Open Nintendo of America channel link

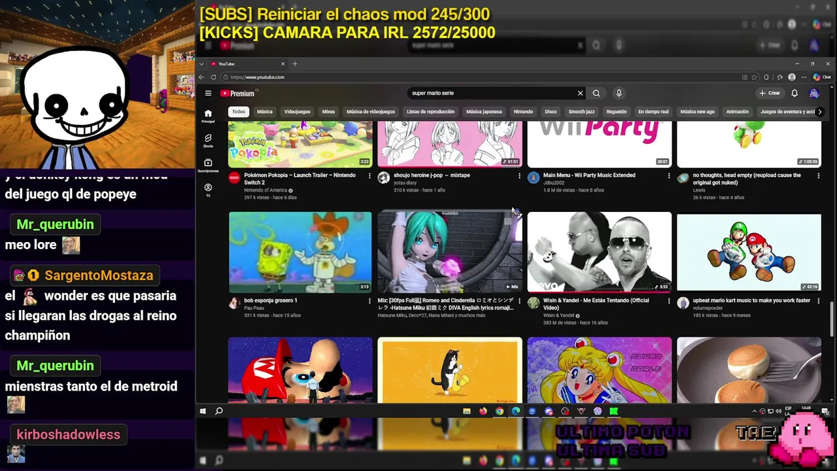(x=265, y=190)
